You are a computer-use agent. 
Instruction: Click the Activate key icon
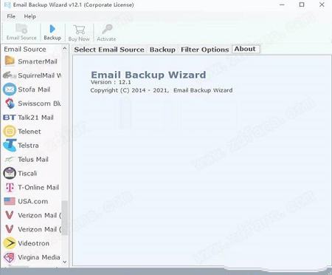tap(107, 29)
